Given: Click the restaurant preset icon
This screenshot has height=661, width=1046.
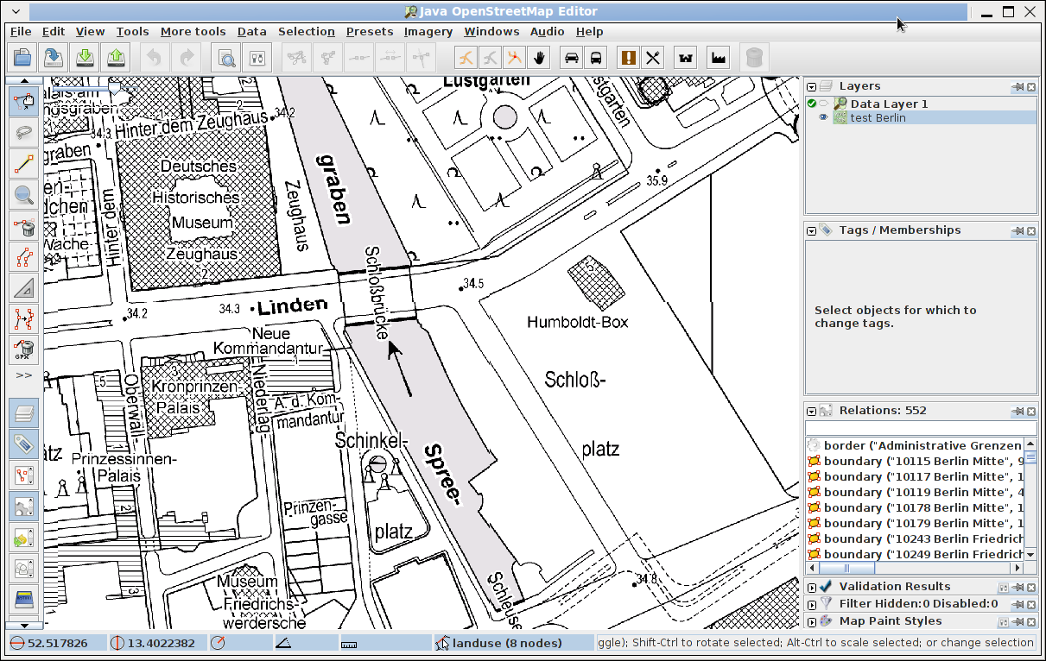Looking at the screenshot, I should [x=652, y=58].
